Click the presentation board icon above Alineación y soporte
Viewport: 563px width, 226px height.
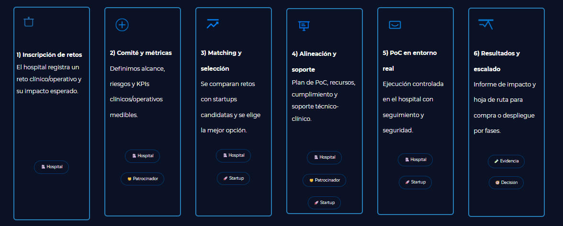(304, 26)
